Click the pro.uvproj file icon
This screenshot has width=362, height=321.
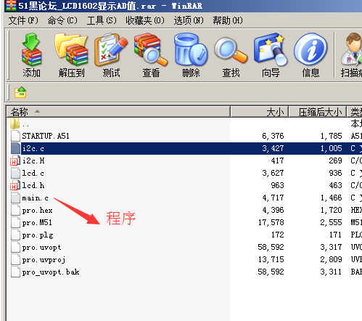(x=15, y=259)
